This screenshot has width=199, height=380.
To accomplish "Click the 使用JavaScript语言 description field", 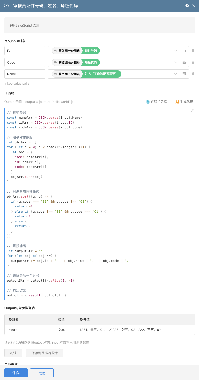I will [x=99, y=25].
